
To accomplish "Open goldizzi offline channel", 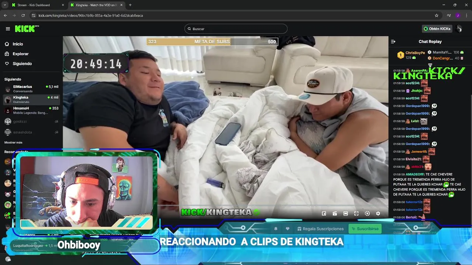I will coord(31,121).
